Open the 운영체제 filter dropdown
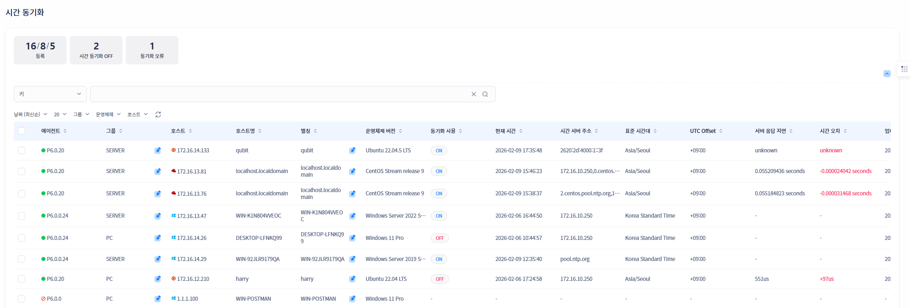The image size is (910, 308). pyautogui.click(x=108, y=115)
